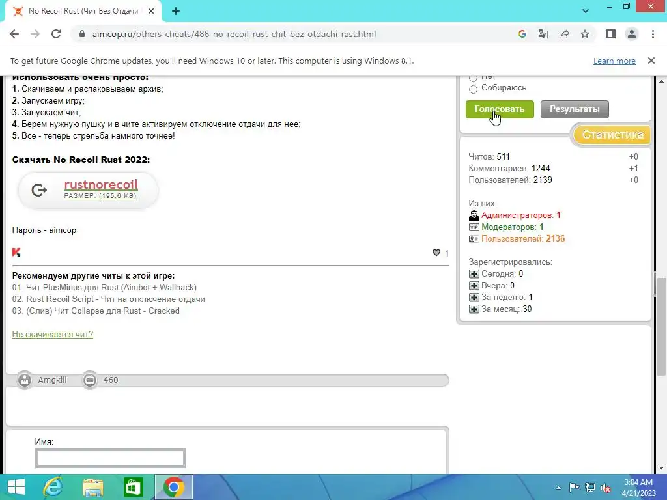
Task: Click the plus icon beside Сегодня
Action: [x=474, y=274]
